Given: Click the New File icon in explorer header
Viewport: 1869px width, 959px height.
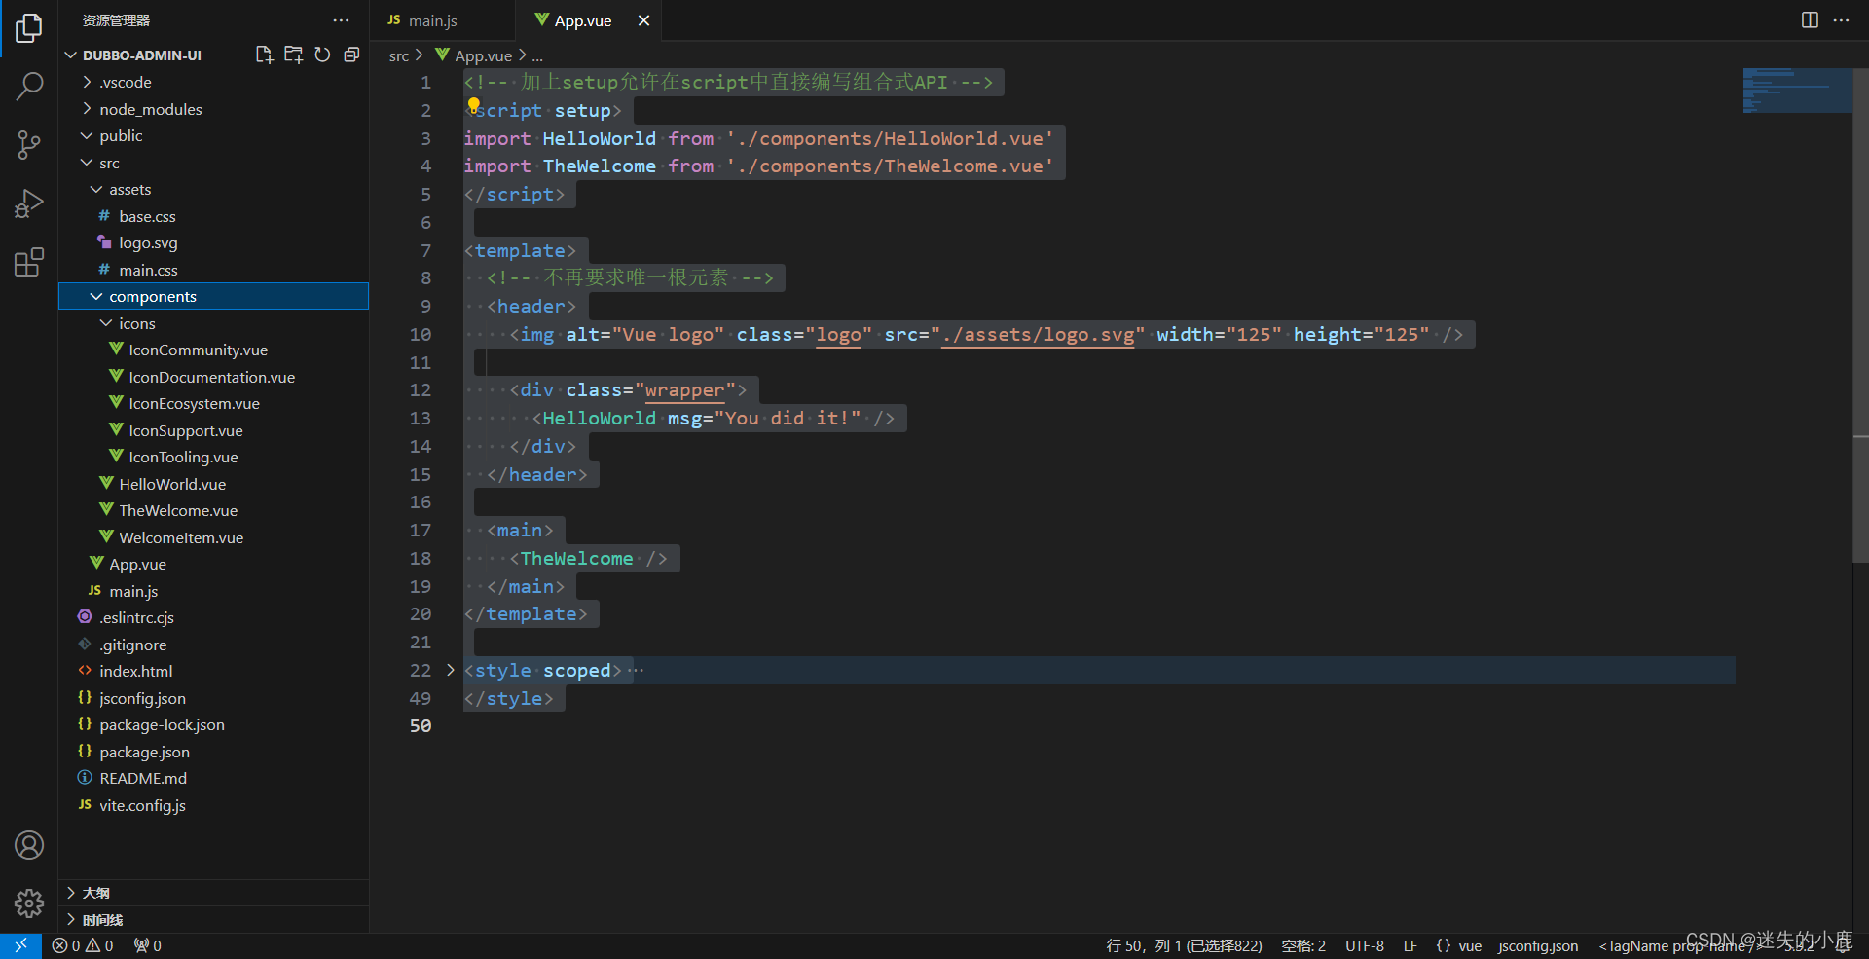Looking at the screenshot, I should (x=264, y=55).
